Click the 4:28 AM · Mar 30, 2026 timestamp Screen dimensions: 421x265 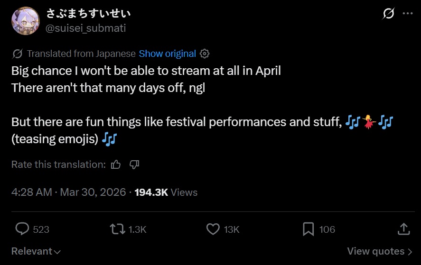click(x=68, y=192)
